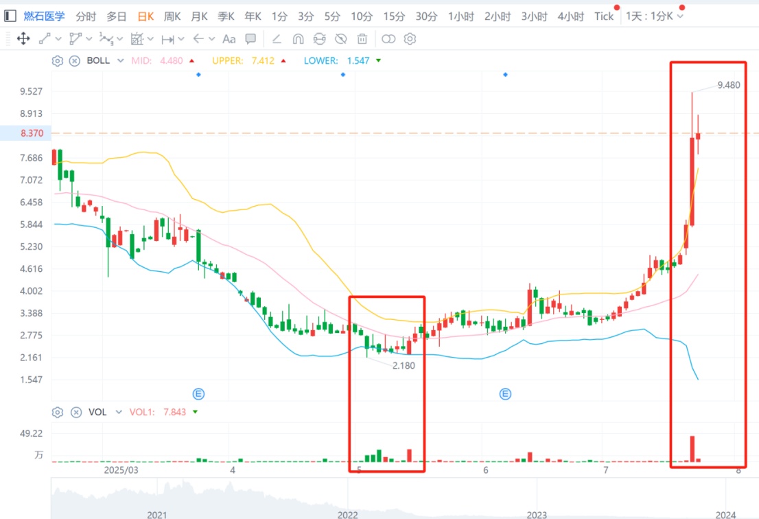Click the MID 4.480 value
Image resolution: width=759 pixels, height=519 pixels.
[x=172, y=61]
